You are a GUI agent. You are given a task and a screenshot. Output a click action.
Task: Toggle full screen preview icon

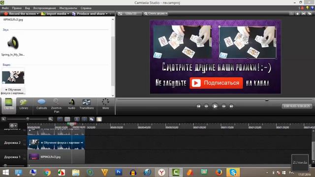(x=304, y=14)
